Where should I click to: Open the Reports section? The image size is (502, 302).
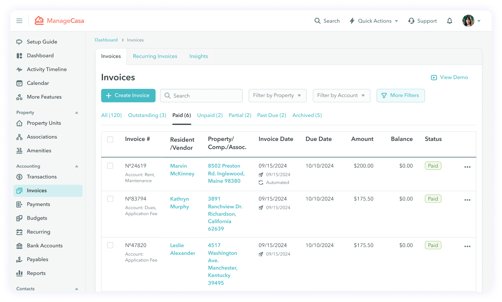click(37, 273)
